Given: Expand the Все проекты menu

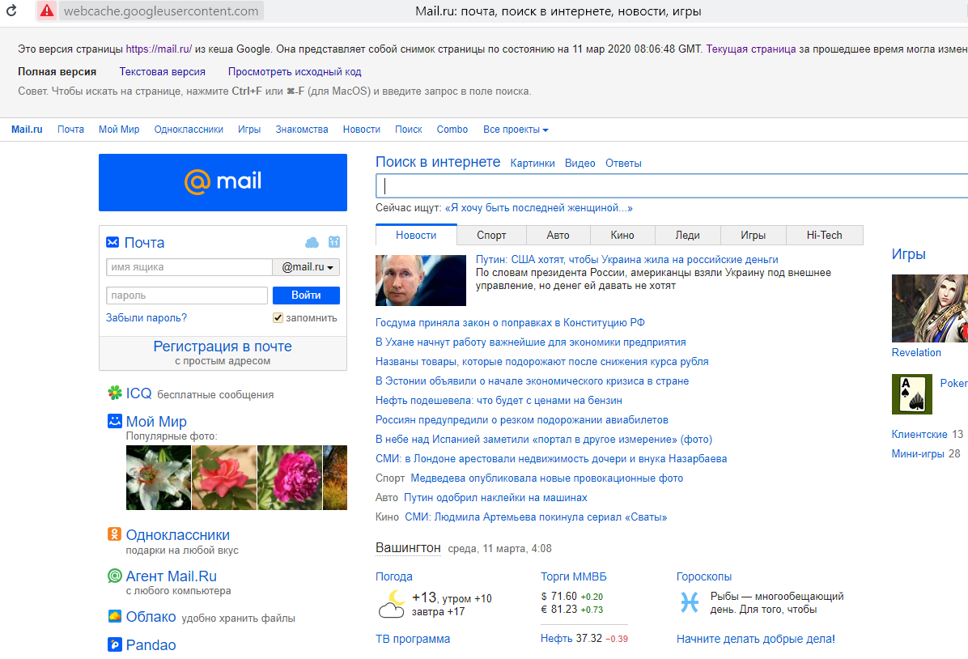Looking at the screenshot, I should [516, 129].
